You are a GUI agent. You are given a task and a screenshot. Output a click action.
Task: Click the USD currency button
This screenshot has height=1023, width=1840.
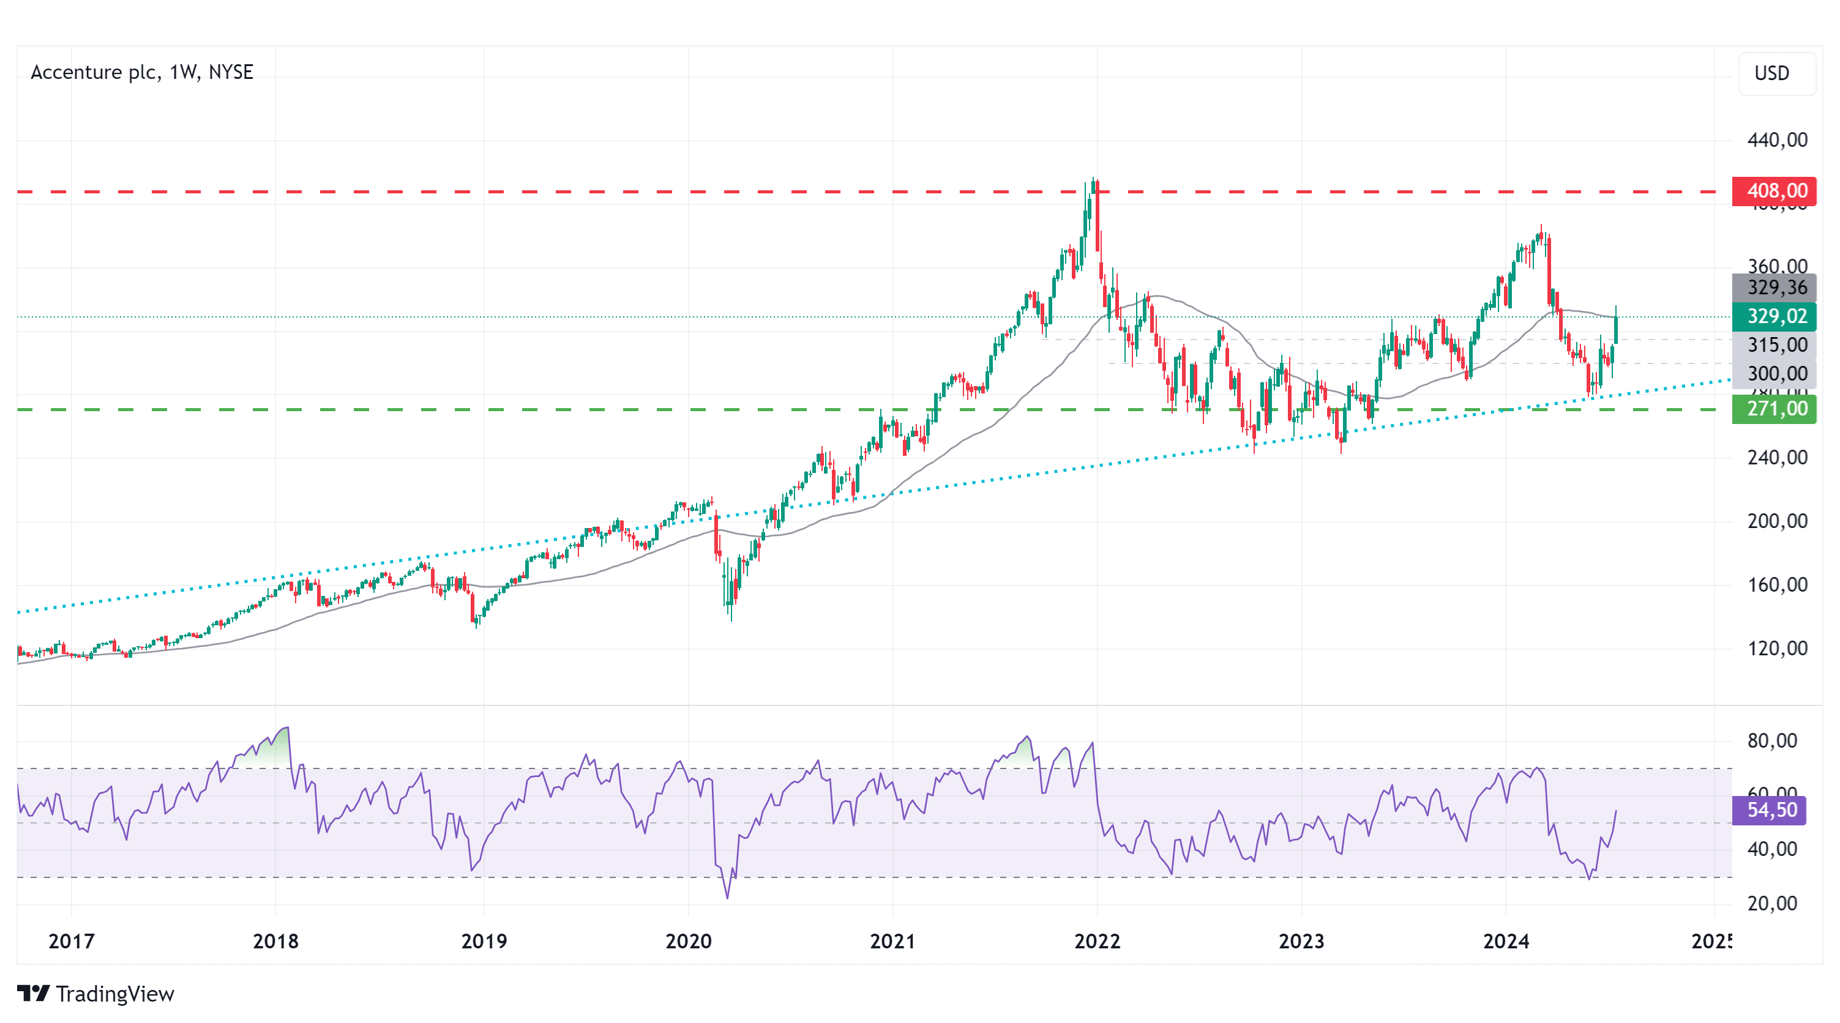point(1776,73)
